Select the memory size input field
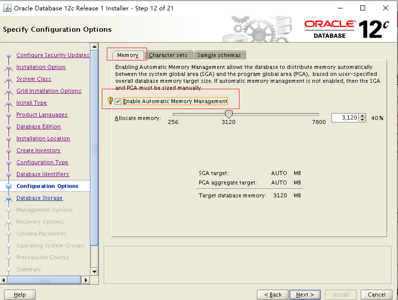This screenshot has width=398, height=300. (x=345, y=118)
